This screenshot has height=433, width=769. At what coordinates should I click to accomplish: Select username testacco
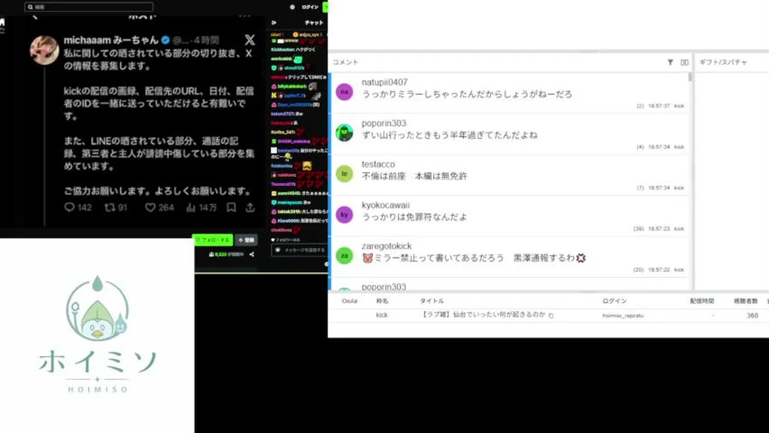click(378, 164)
